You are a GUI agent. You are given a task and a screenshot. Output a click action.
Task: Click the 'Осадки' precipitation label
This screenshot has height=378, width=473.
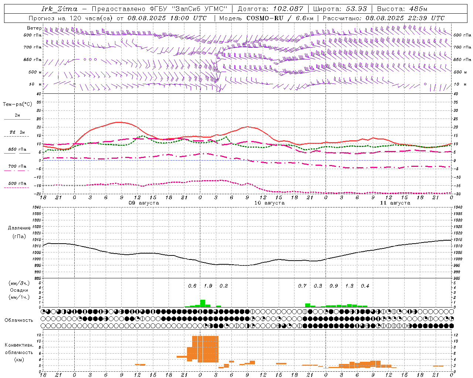pos(19,290)
